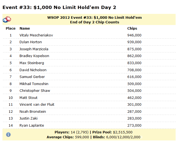The image size is (177, 144).
Task: Select player Dylan Horton
Action: coord(31,42)
